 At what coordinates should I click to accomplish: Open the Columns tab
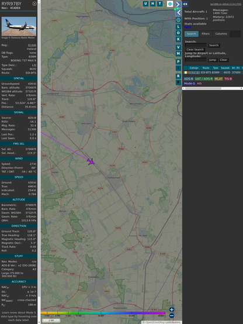point(221,34)
